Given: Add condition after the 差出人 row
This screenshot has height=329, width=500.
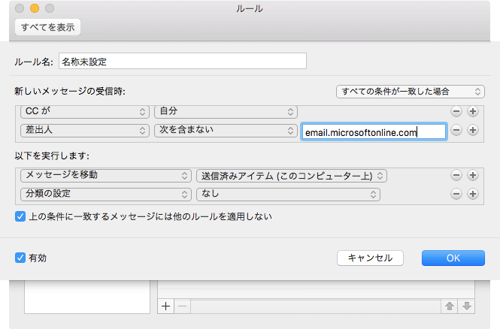Looking at the screenshot, I should pos(473,130).
